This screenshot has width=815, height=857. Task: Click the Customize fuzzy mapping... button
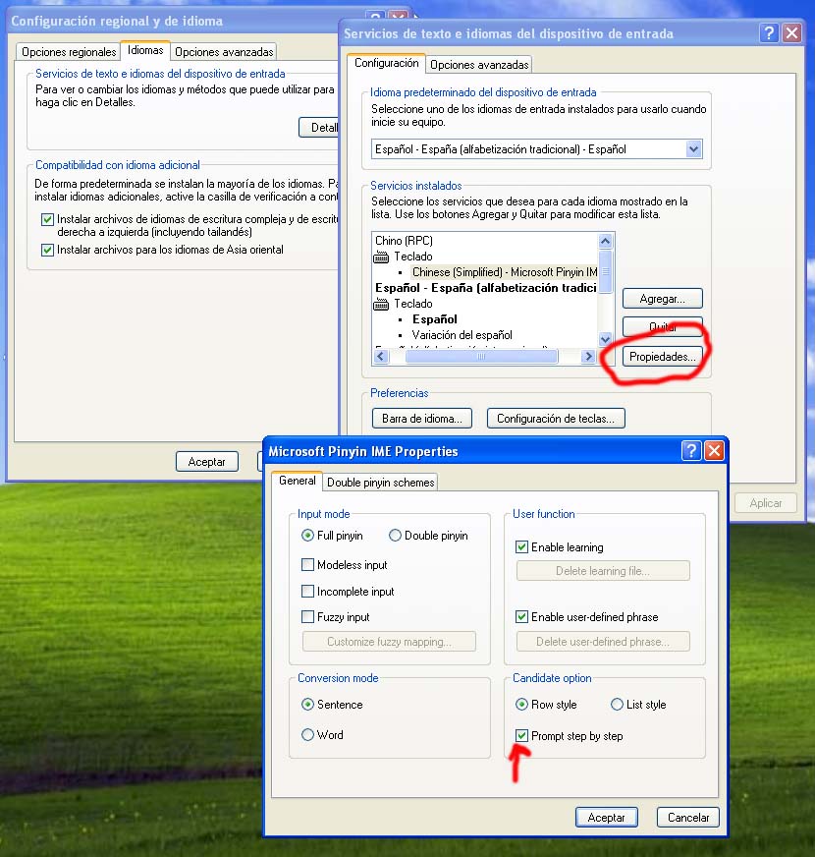pyautogui.click(x=389, y=641)
